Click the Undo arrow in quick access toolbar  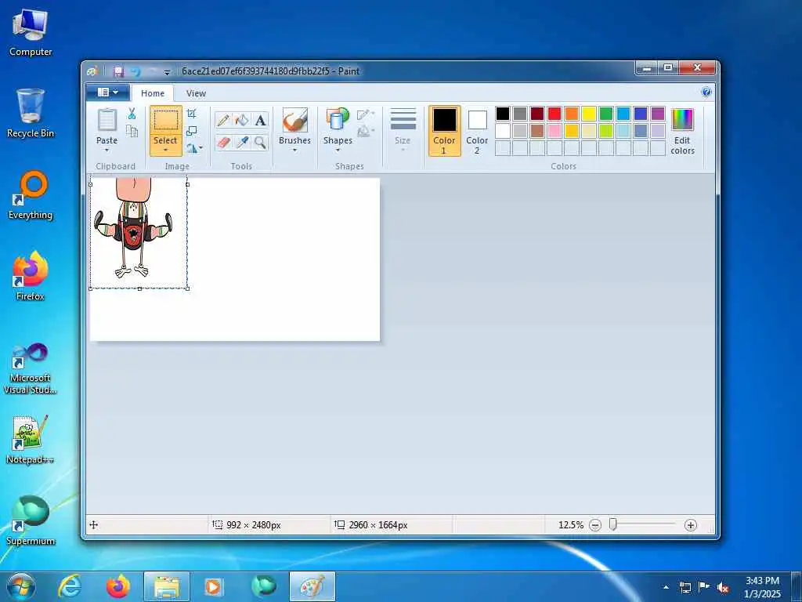(135, 71)
